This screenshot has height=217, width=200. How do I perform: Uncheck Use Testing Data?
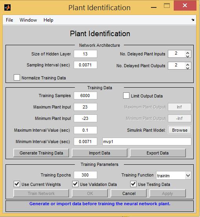point(133,184)
